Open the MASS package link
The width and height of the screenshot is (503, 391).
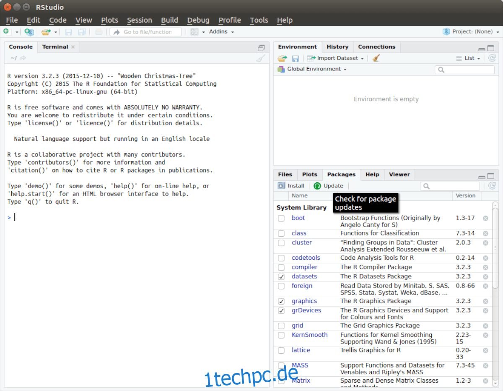[300, 365]
